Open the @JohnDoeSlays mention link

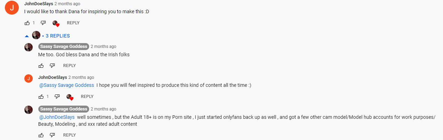[x=57, y=117]
